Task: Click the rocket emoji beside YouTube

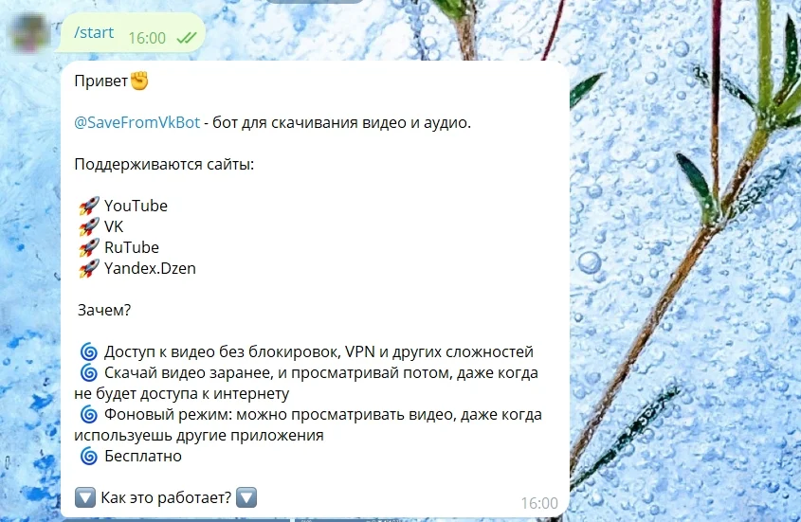Action: point(89,206)
